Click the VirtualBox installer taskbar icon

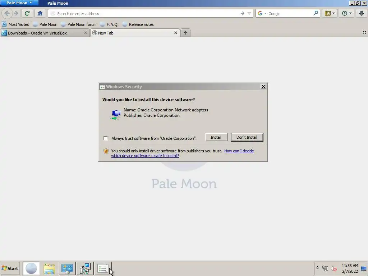tap(85, 268)
